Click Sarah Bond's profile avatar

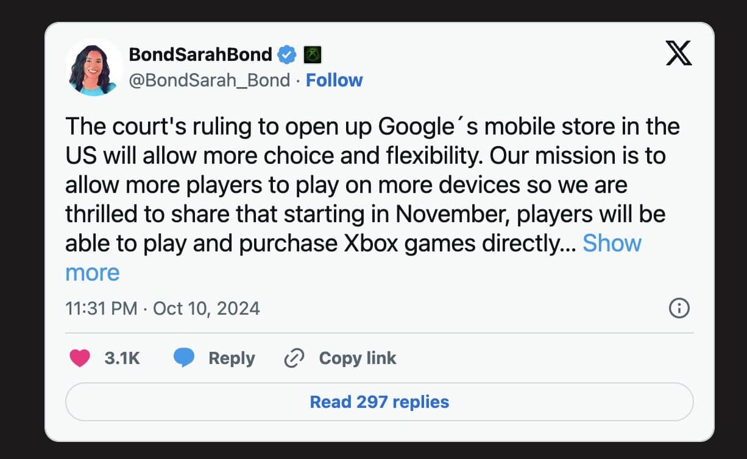click(x=93, y=68)
